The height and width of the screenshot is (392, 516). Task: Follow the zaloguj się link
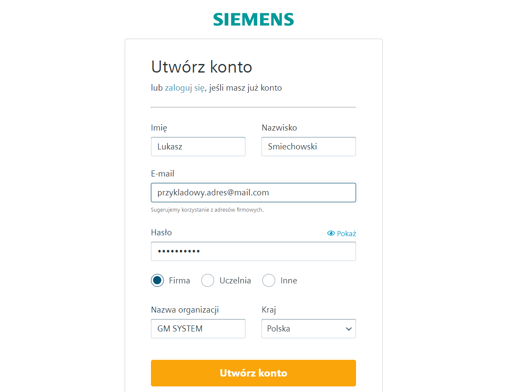[x=184, y=88]
